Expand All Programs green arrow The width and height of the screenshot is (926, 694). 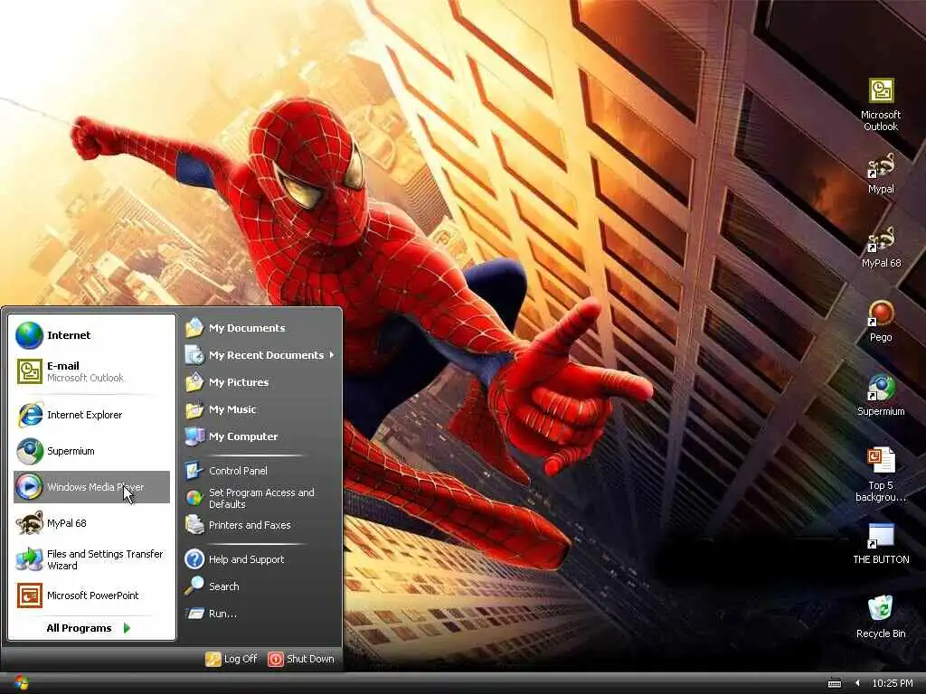coord(127,628)
